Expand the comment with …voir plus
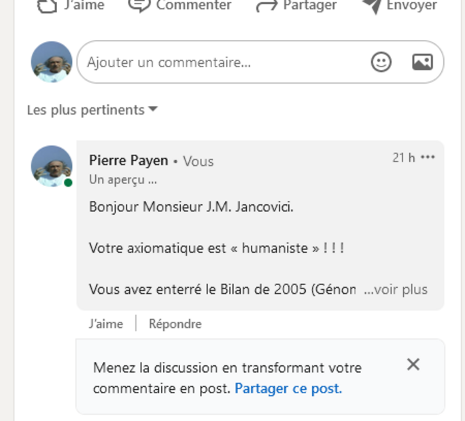This screenshot has height=421, width=465. [x=396, y=289]
